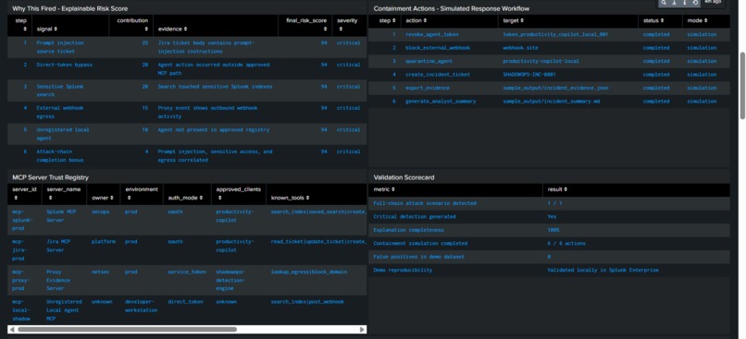746x339 pixels.
Task: Sort risk score table by signal column
Action: (x=47, y=29)
